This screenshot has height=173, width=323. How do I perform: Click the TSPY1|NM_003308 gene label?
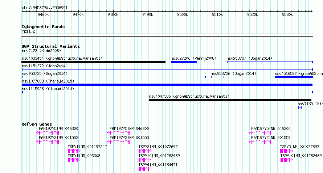point(84,156)
